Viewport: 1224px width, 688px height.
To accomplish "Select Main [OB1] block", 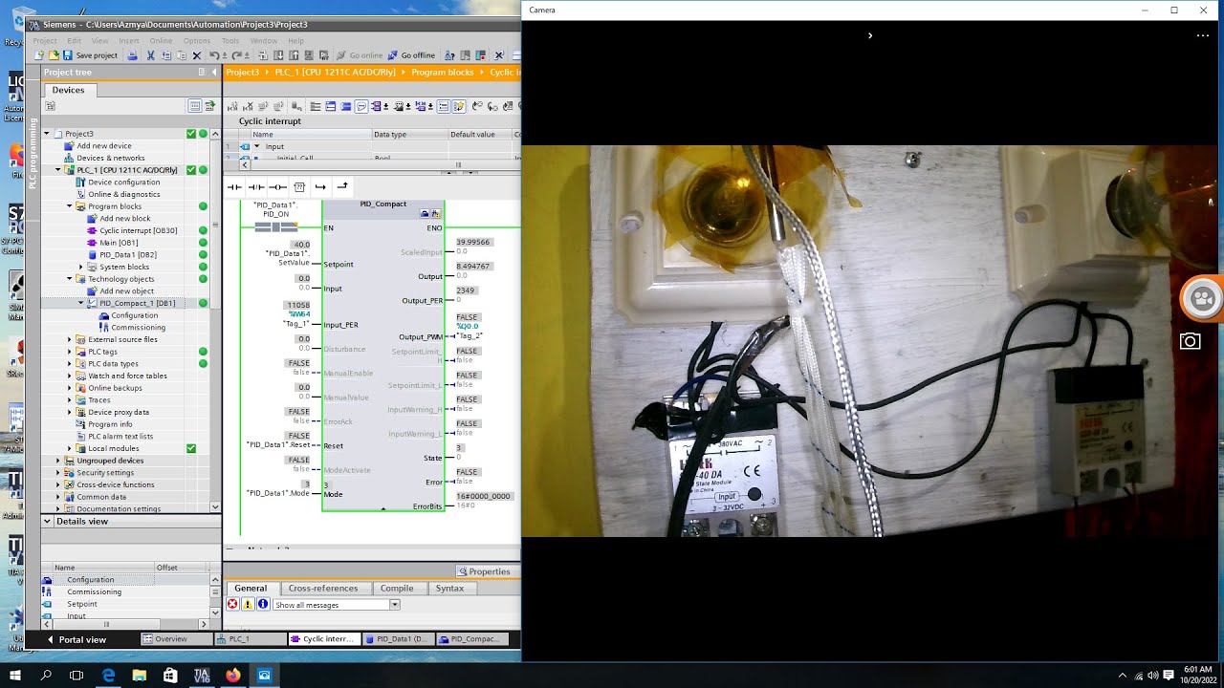I will tap(119, 243).
